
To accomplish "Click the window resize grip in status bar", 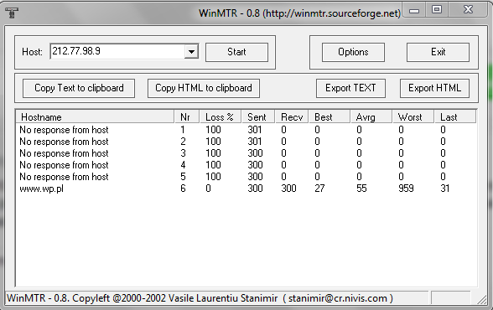I will pos(481,299).
